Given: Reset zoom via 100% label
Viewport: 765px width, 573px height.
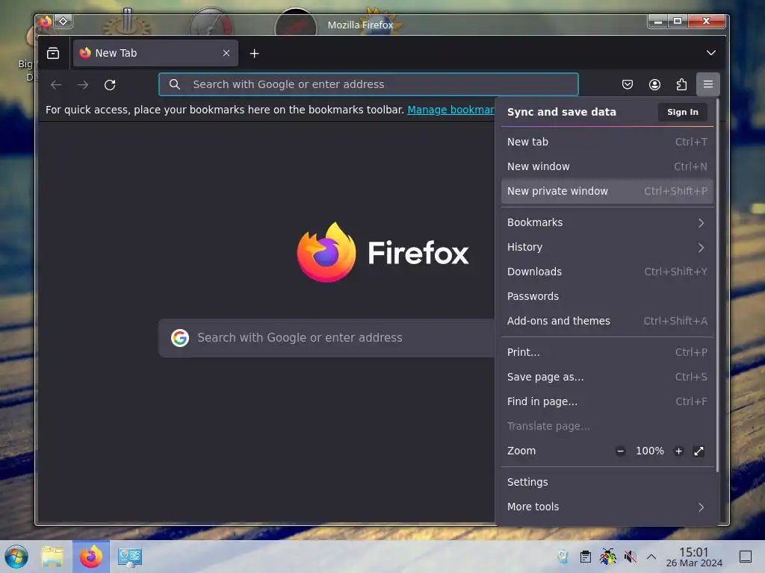Looking at the screenshot, I should [x=649, y=451].
